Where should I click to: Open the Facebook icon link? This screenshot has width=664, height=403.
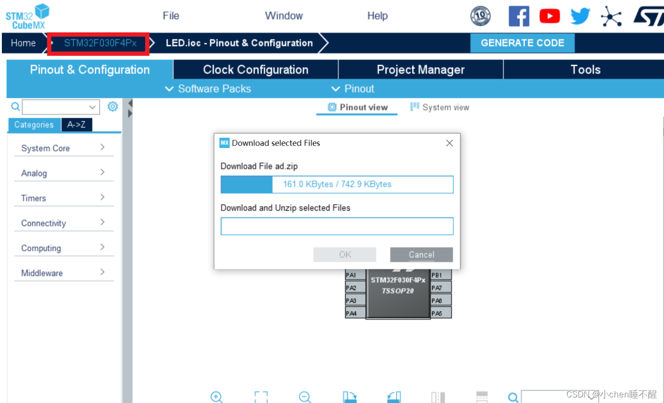519,16
